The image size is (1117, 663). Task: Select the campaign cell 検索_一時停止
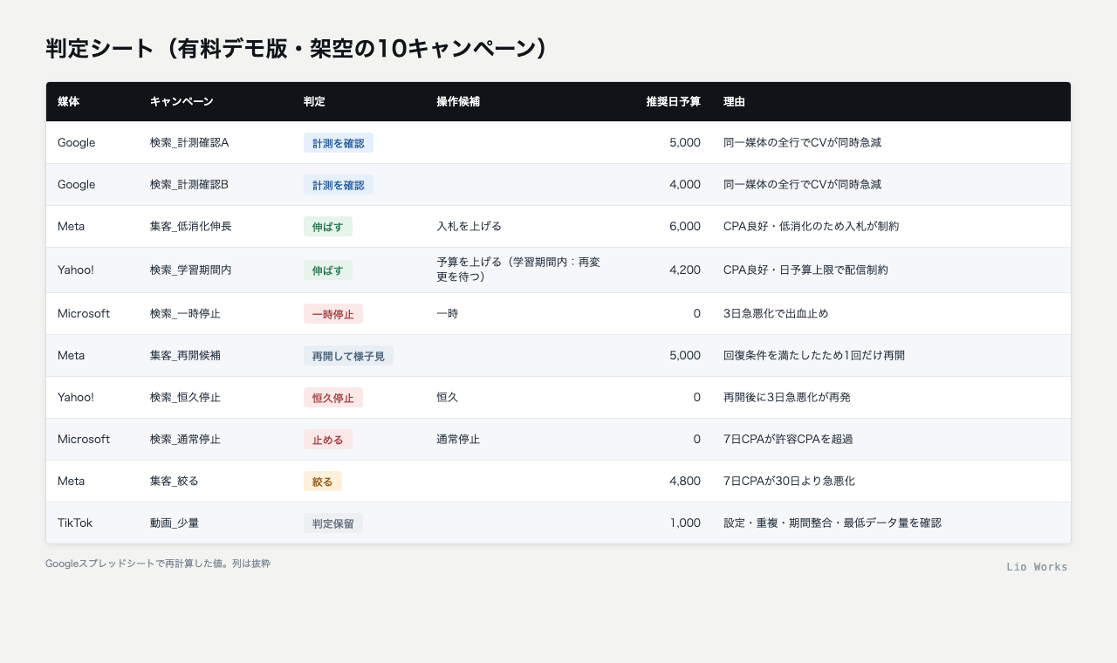point(185,313)
